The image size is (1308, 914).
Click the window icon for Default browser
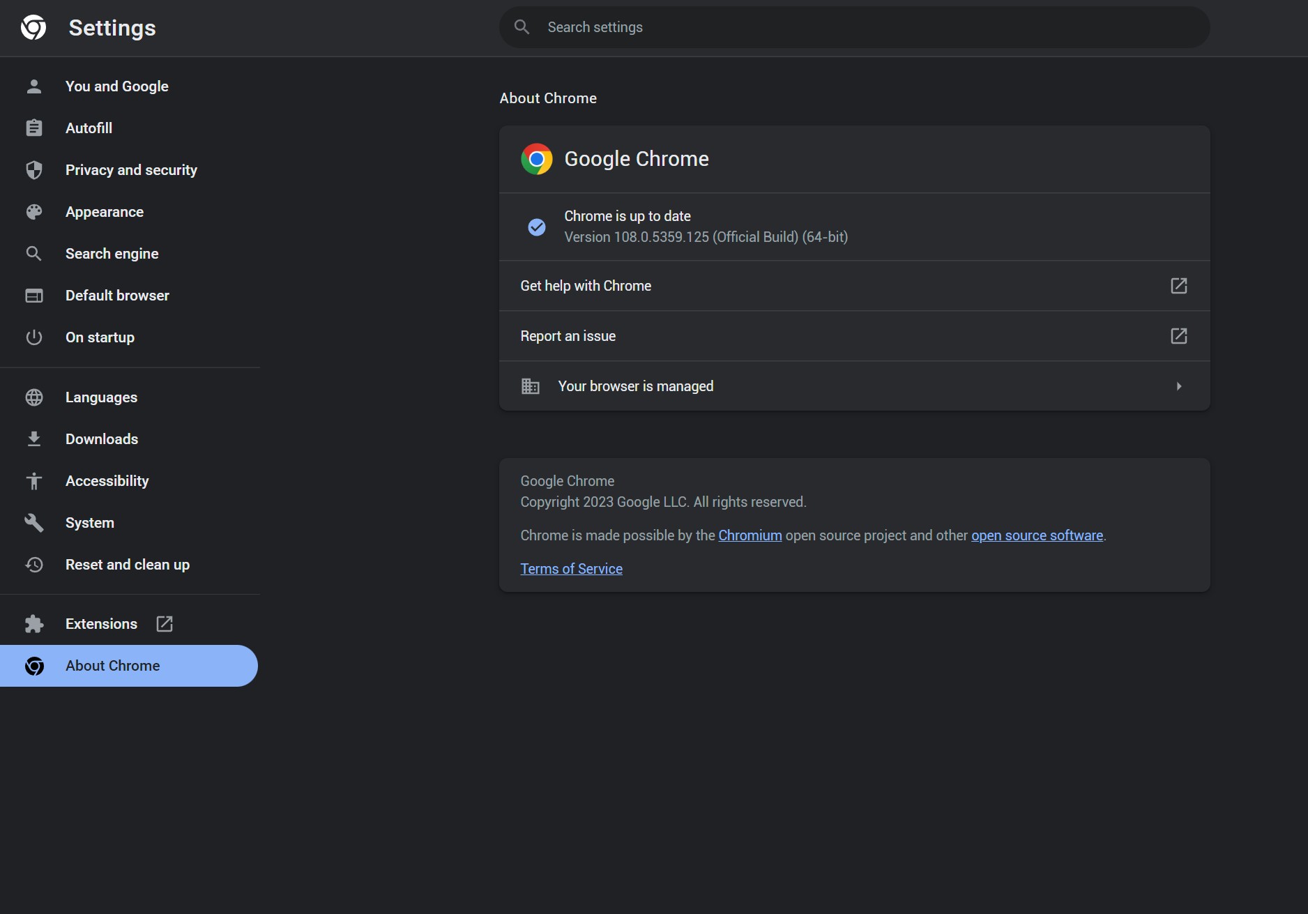coord(33,296)
